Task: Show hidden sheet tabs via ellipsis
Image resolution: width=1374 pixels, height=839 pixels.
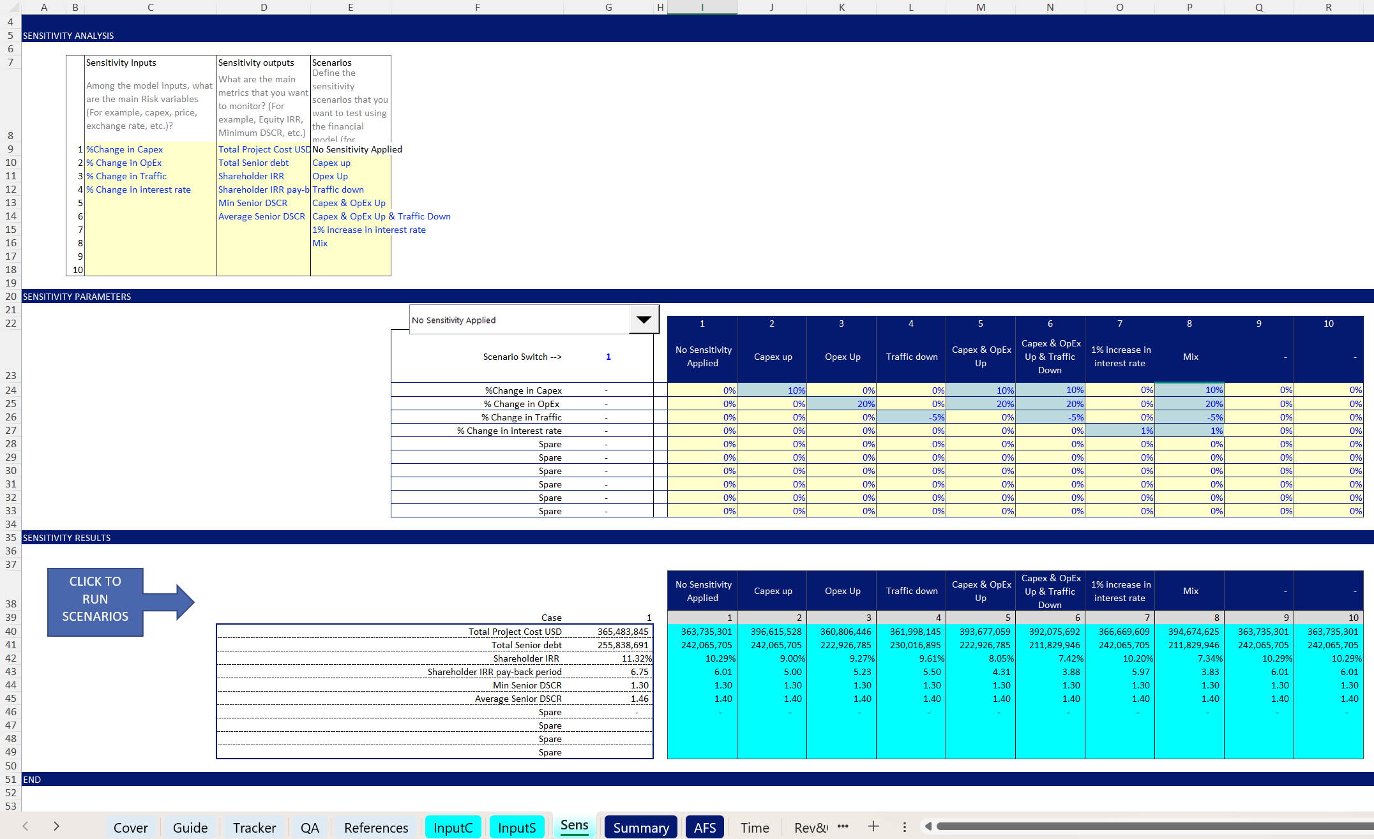Action: [843, 827]
